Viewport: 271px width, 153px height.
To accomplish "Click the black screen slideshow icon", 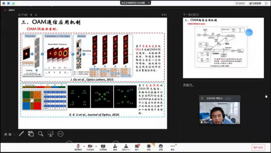I will pyautogui.click(x=50, y=133).
